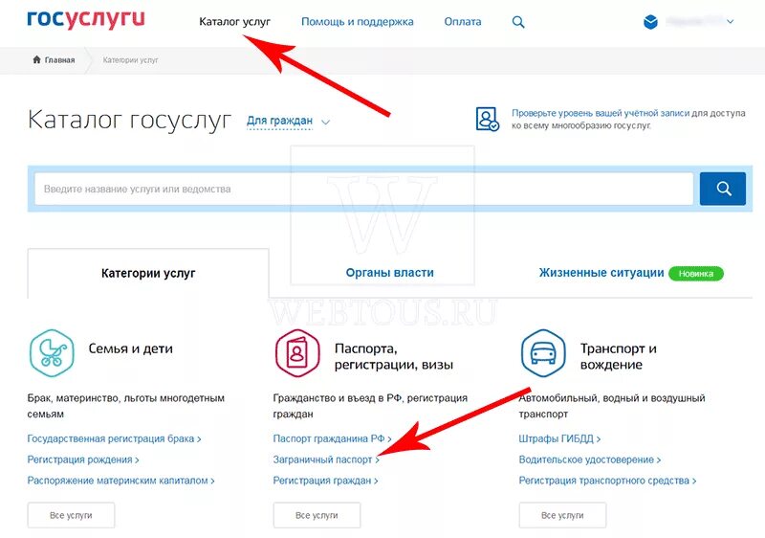Click the Главная breadcrumb link
This screenshot has width=765, height=538.
tap(59, 60)
